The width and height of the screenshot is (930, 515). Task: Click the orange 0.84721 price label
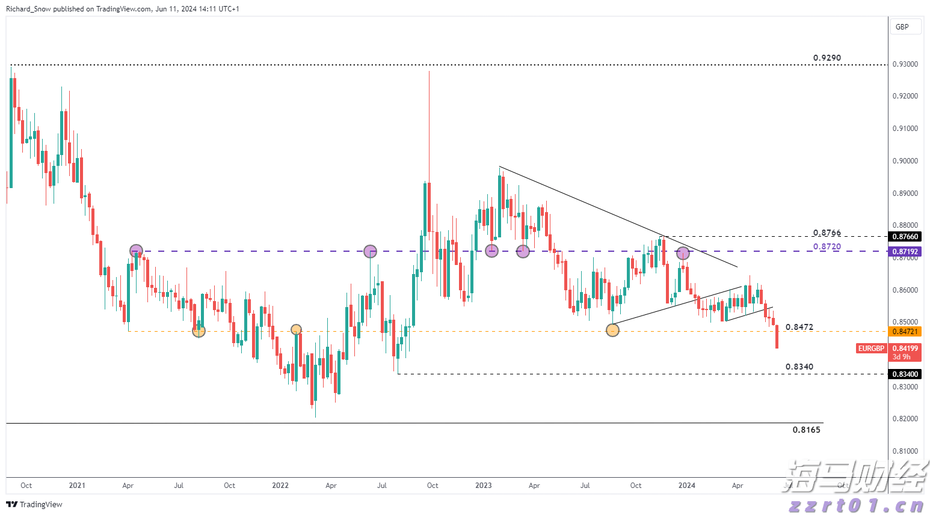[905, 332]
